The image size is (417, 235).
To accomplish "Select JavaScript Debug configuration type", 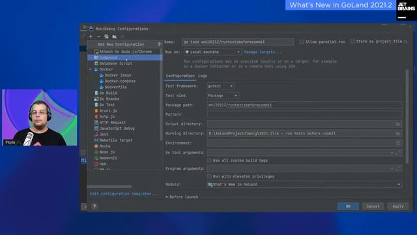I will click(117, 129).
